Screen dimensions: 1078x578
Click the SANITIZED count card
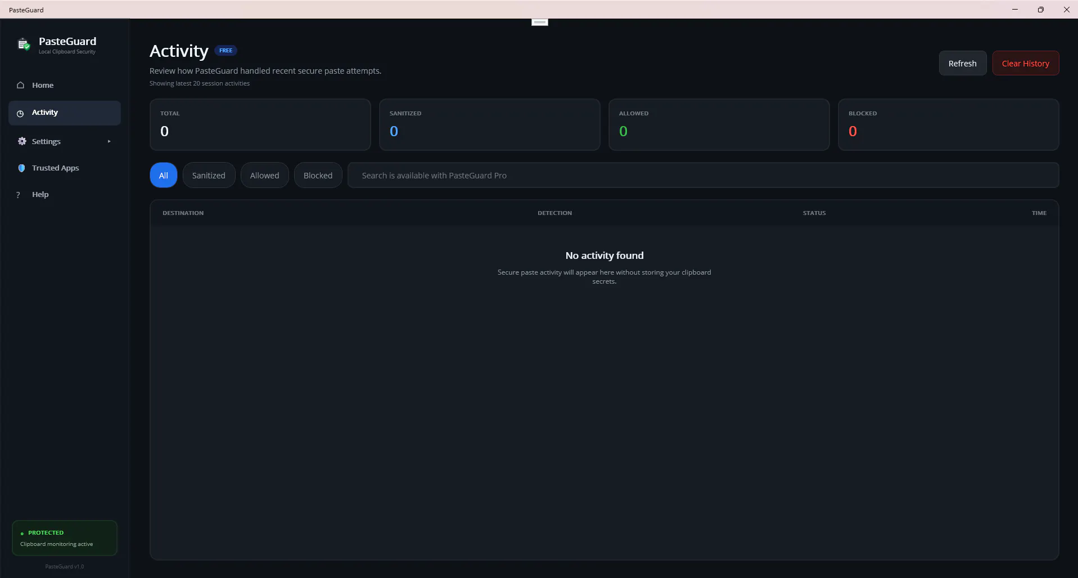(x=490, y=124)
